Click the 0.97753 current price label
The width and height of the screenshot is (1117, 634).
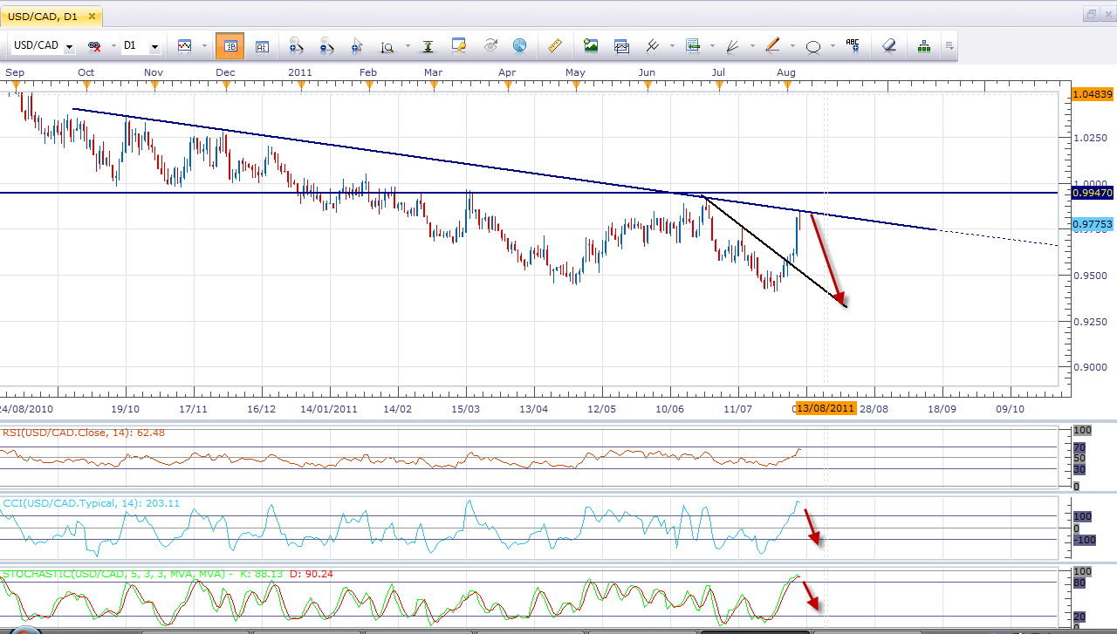[1093, 224]
